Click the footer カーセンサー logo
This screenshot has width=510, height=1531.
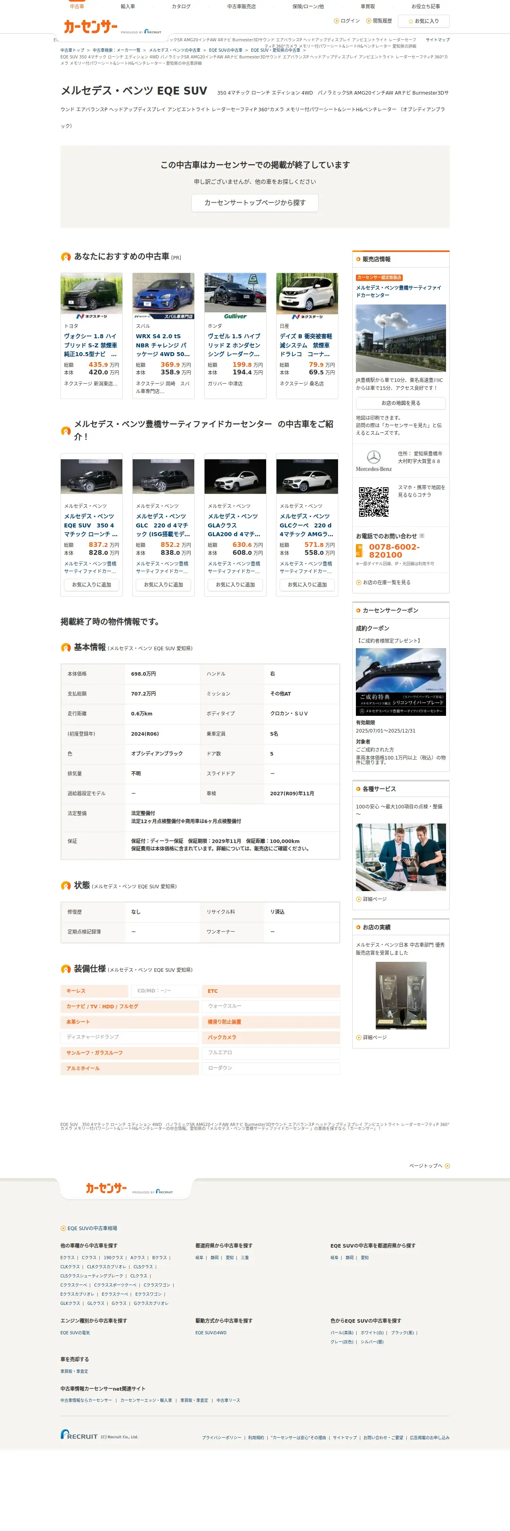106,1188
